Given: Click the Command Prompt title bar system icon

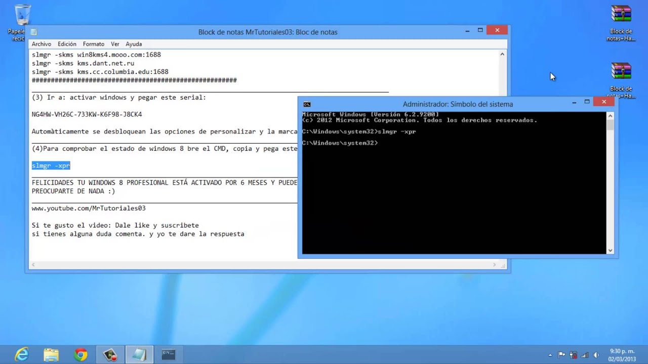Looking at the screenshot, I should (307, 104).
